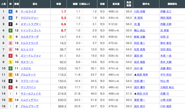This screenshot has height=109, width=185.
Task: Open horse page for クールライズ
Action: click(28, 12)
